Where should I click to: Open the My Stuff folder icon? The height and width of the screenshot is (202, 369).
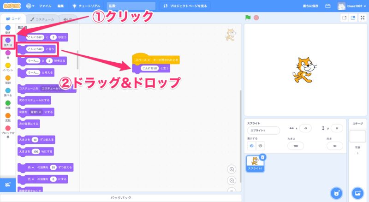tap(328, 6)
